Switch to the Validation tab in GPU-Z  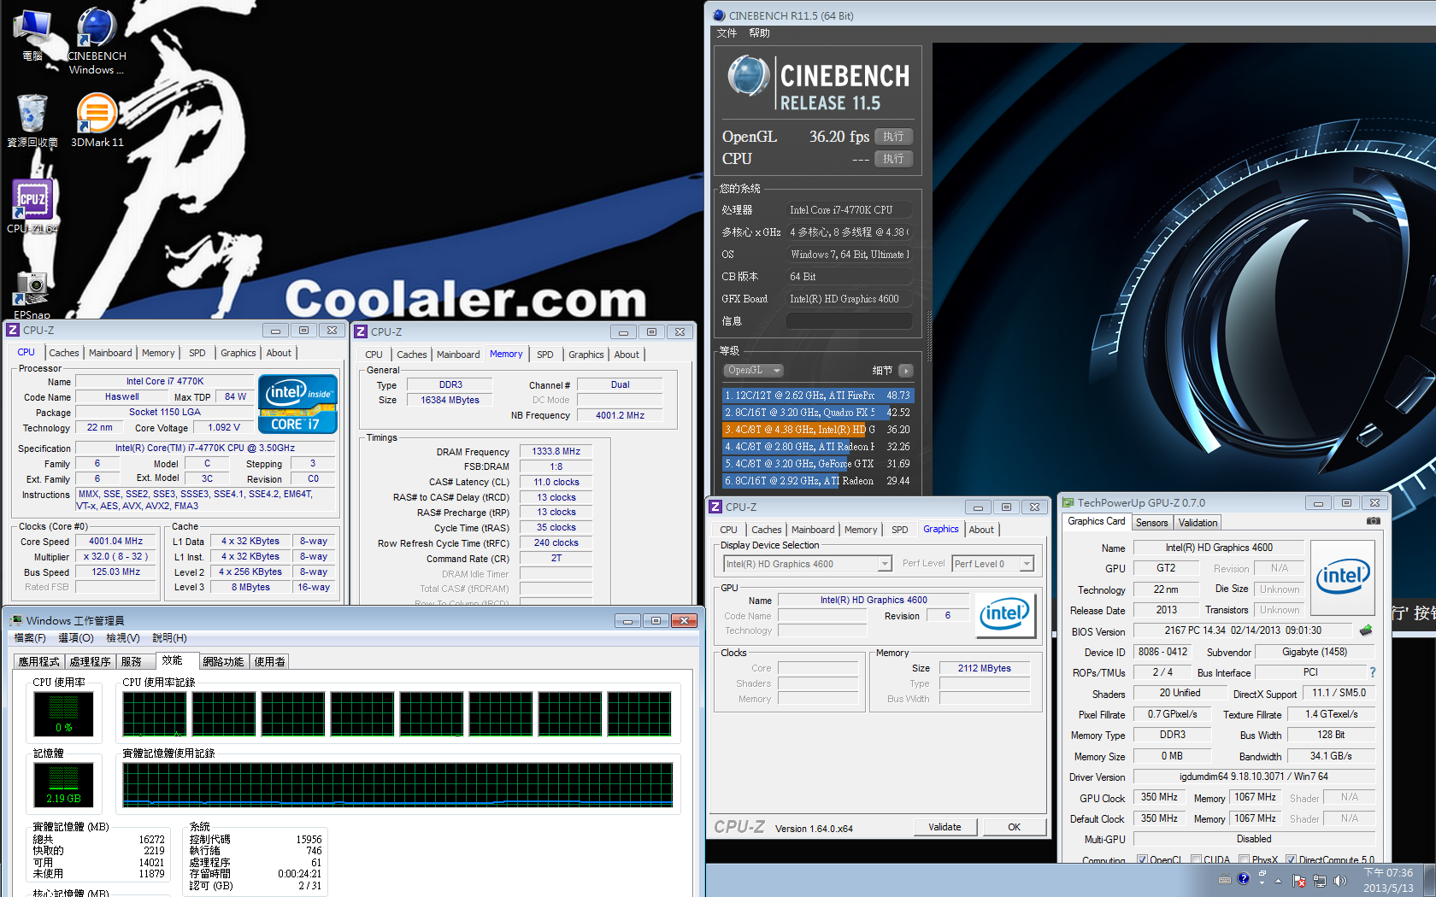[1198, 523]
